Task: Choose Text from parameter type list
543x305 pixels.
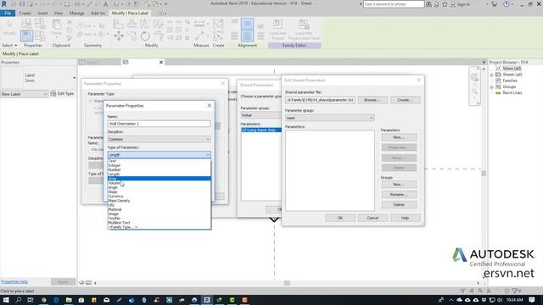Action: 159,161
